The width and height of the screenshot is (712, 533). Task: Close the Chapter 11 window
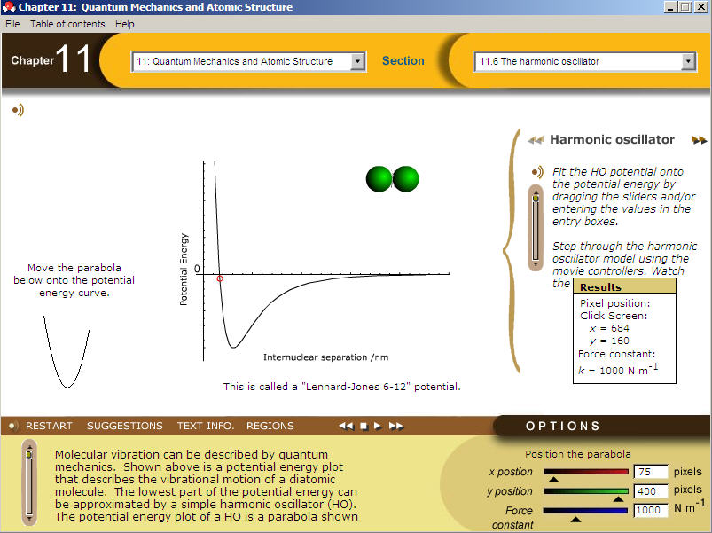[701, 7]
